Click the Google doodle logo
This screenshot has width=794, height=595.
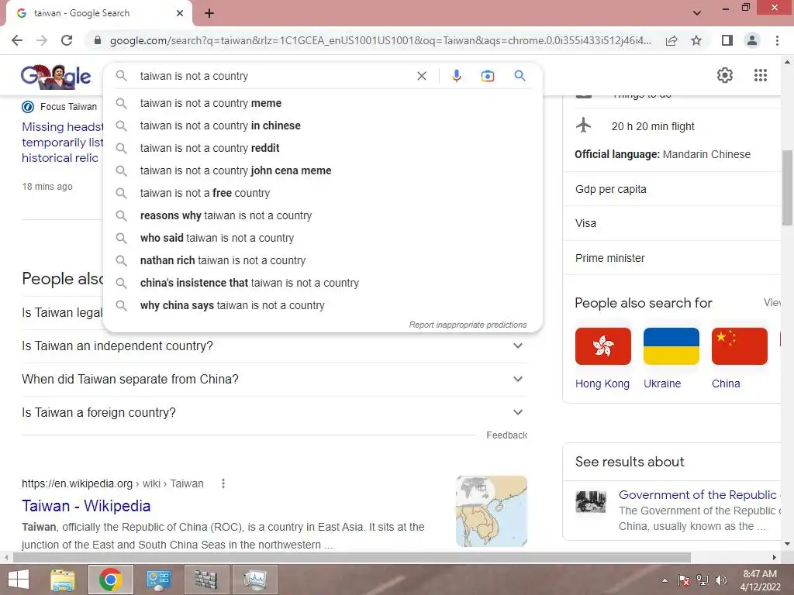point(56,77)
